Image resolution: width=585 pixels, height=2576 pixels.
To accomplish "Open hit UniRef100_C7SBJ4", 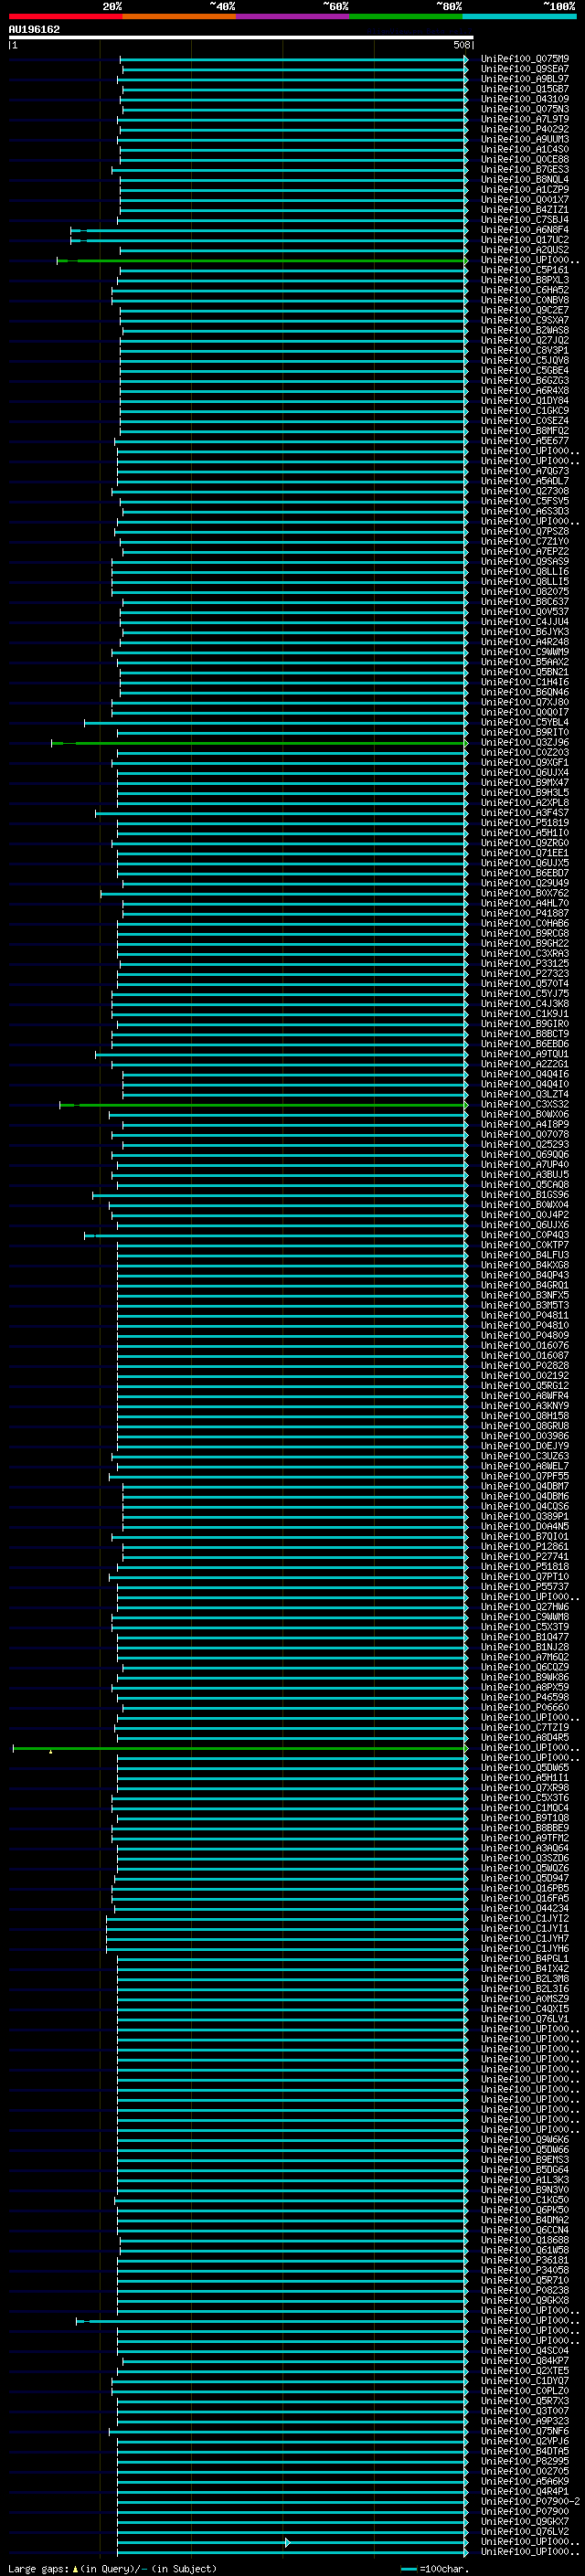I will pyautogui.click(x=525, y=220).
